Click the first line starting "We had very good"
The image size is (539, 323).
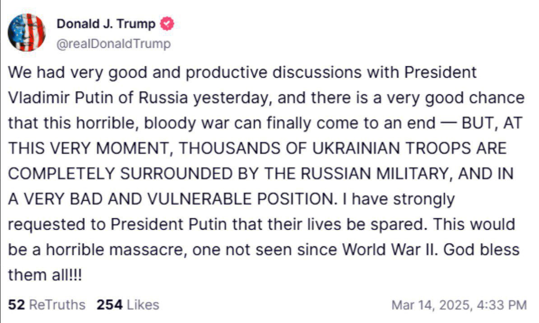click(242, 73)
